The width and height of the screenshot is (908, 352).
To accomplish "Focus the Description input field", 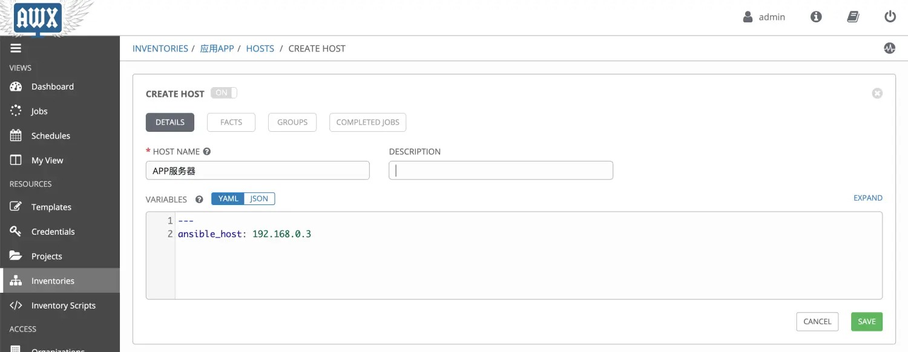I will (501, 171).
